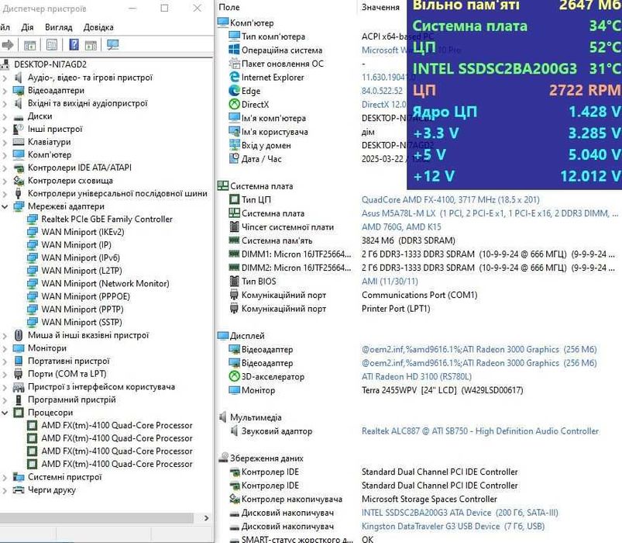Image resolution: width=622 pixels, height=543 pixels.
Task: Expand the Диски category
Action: (x=5, y=117)
